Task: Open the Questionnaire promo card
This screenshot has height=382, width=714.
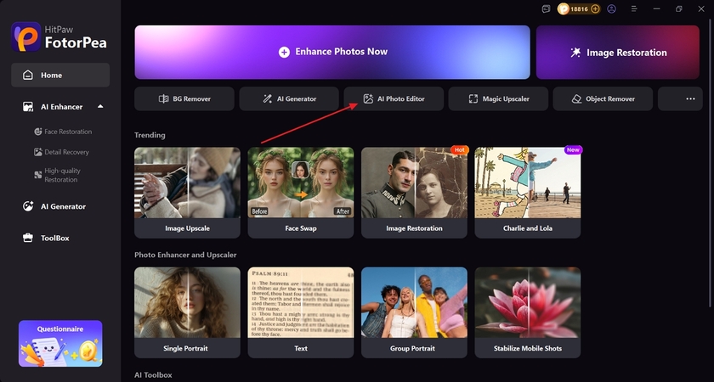Action: click(60, 343)
